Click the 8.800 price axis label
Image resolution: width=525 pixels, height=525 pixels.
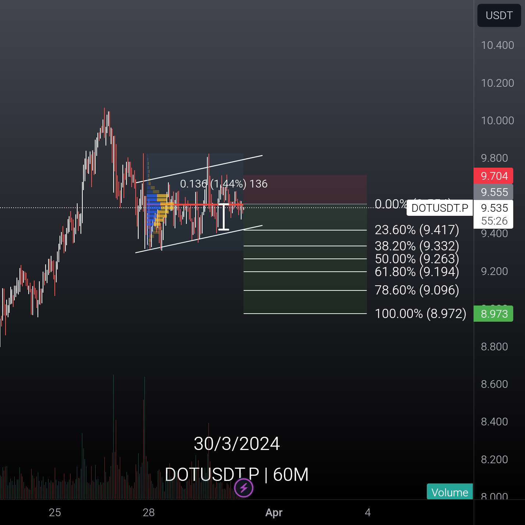pyautogui.click(x=494, y=347)
